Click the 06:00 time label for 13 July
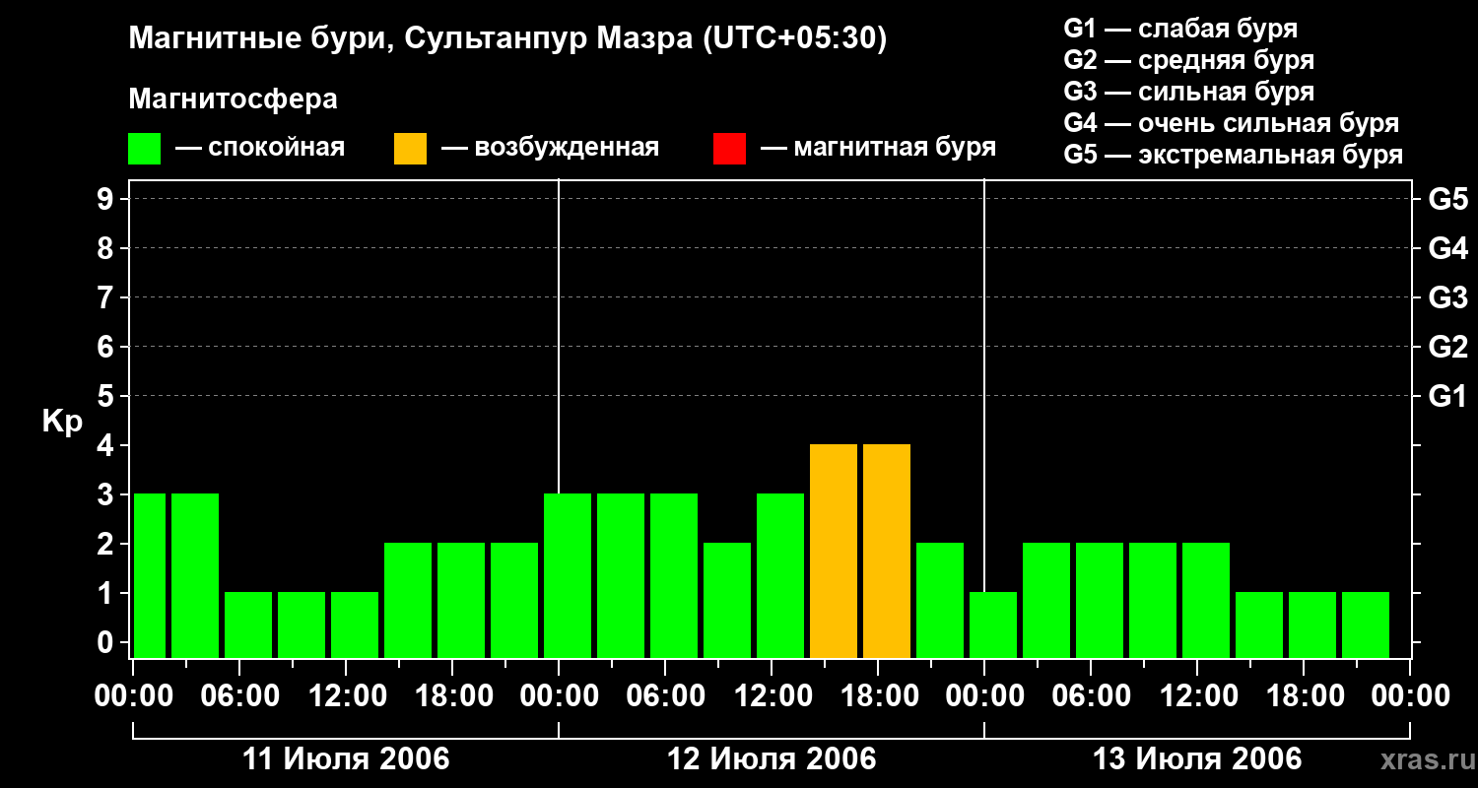The height and width of the screenshot is (788, 1478). (x=1091, y=695)
